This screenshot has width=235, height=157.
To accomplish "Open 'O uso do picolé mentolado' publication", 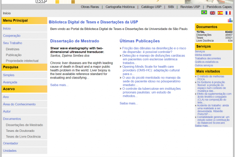I will tap(151, 81).
